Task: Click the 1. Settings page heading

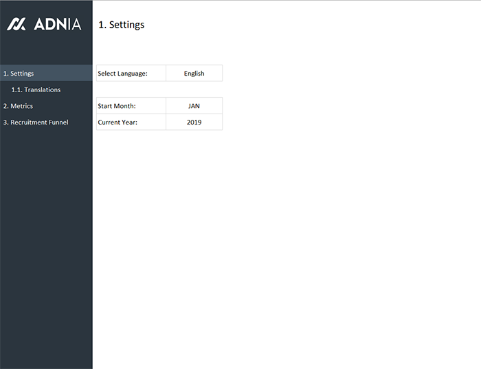Action: [122, 25]
